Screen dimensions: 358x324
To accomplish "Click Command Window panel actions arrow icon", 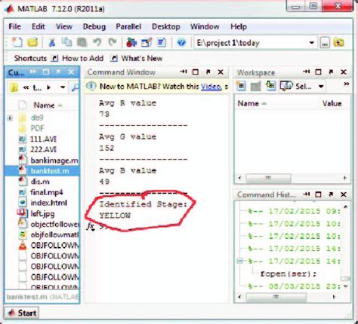I will [184, 72].
